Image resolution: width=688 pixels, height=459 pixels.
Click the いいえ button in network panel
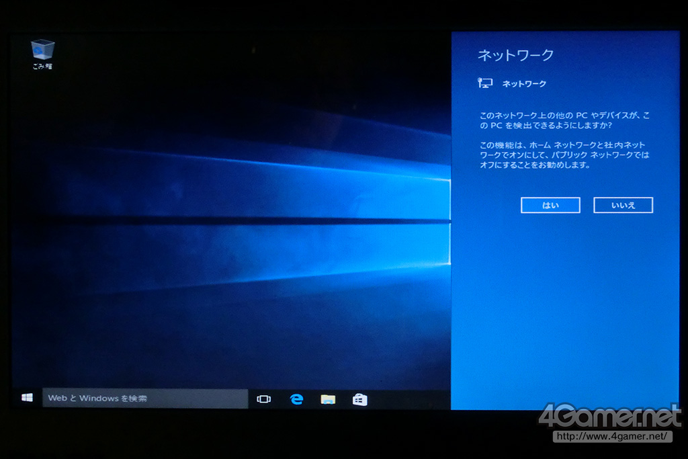[623, 205]
